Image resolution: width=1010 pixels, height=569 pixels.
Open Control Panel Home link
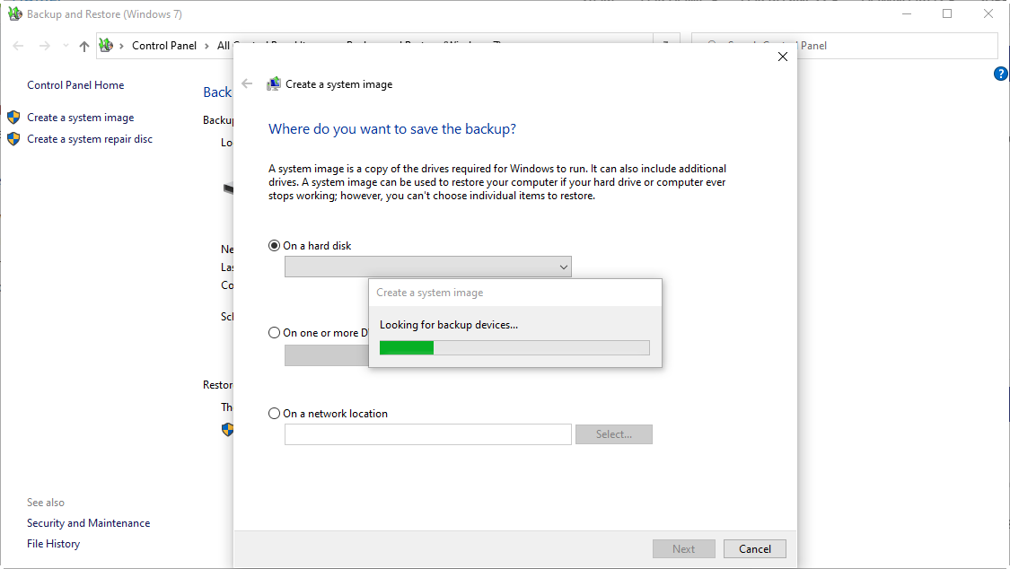click(x=75, y=85)
